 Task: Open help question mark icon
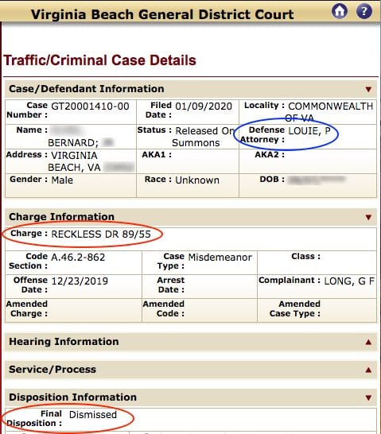364,11
